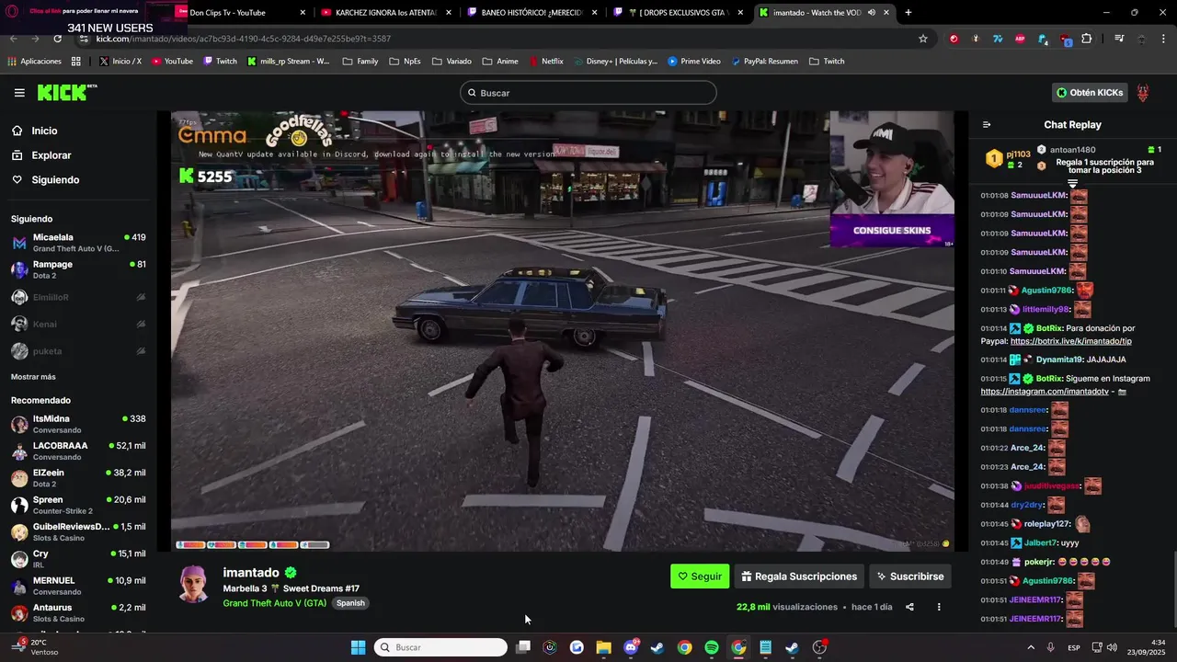Click the Suscribirse button
The height and width of the screenshot is (662, 1177).
(x=910, y=576)
